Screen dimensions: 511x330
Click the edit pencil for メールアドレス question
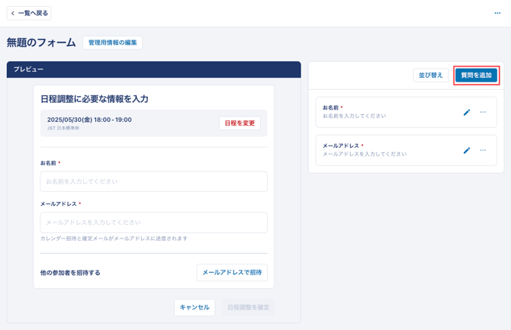click(x=467, y=150)
